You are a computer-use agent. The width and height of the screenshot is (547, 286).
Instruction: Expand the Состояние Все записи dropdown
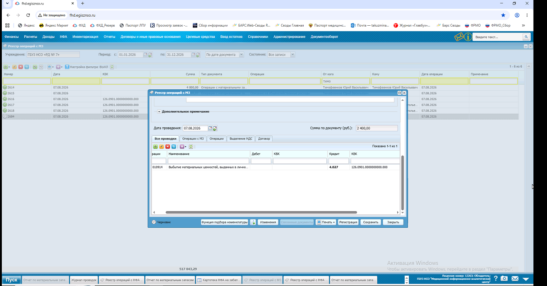292,55
